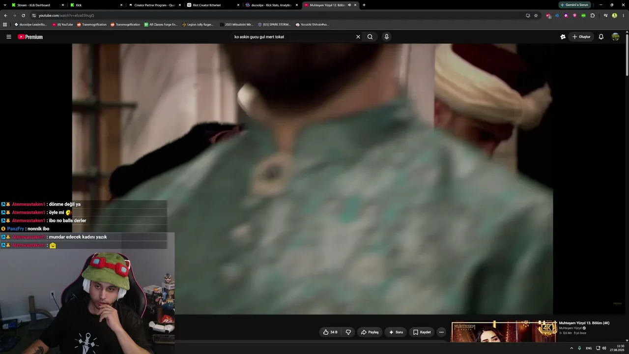Go back to the previous page
Screen dimensions: 629x354
click(5, 15)
